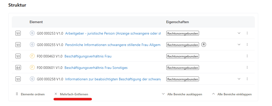Open three-dot menu for Arbeitgeber row

coord(247,33)
